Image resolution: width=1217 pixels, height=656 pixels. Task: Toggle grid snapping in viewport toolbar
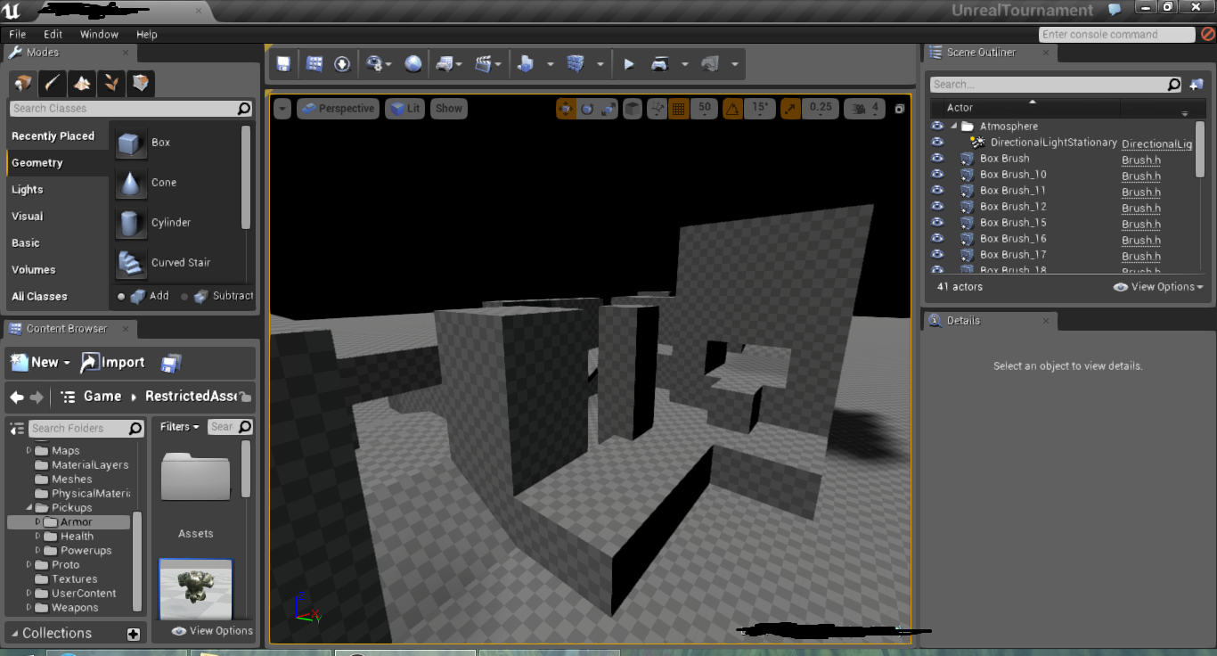click(x=678, y=109)
